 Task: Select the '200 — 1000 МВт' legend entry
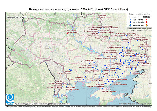[139, 22]
